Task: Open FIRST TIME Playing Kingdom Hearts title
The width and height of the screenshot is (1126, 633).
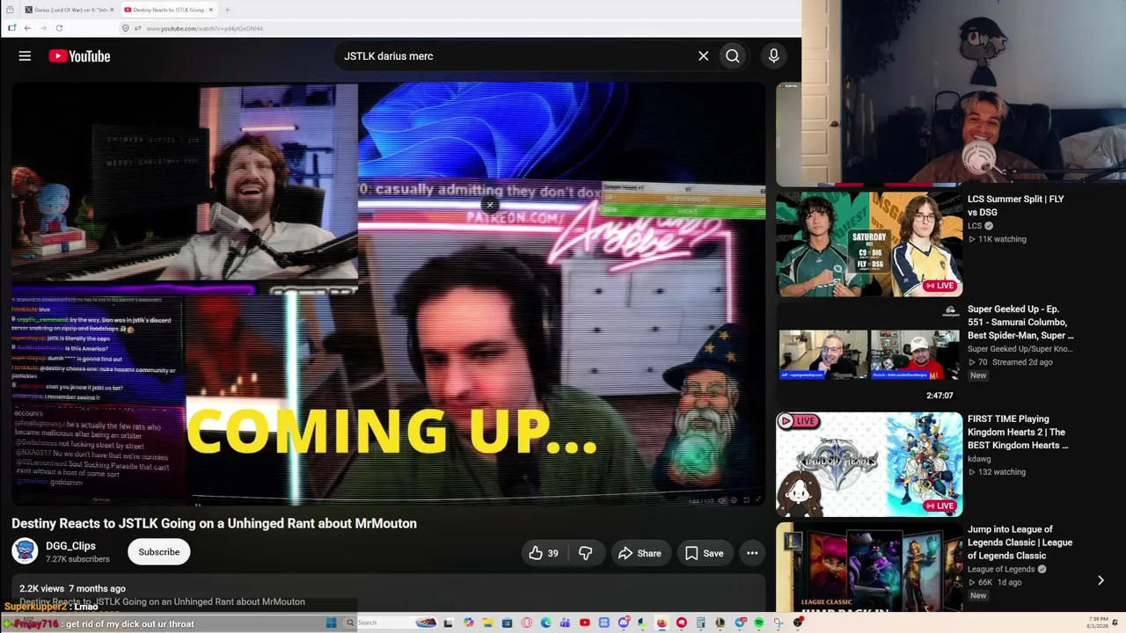Action: [x=1018, y=432]
